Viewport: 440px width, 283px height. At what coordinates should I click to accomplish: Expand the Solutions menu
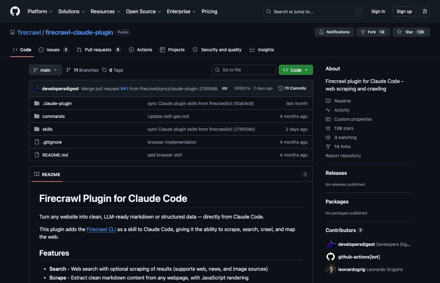coord(71,11)
